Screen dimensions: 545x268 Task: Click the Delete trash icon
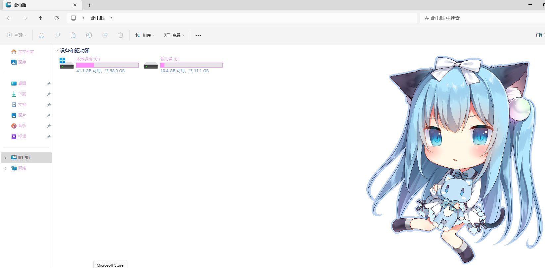click(x=121, y=35)
